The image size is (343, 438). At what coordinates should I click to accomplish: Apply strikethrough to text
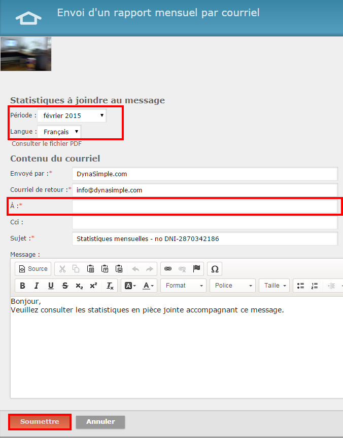coord(65,286)
